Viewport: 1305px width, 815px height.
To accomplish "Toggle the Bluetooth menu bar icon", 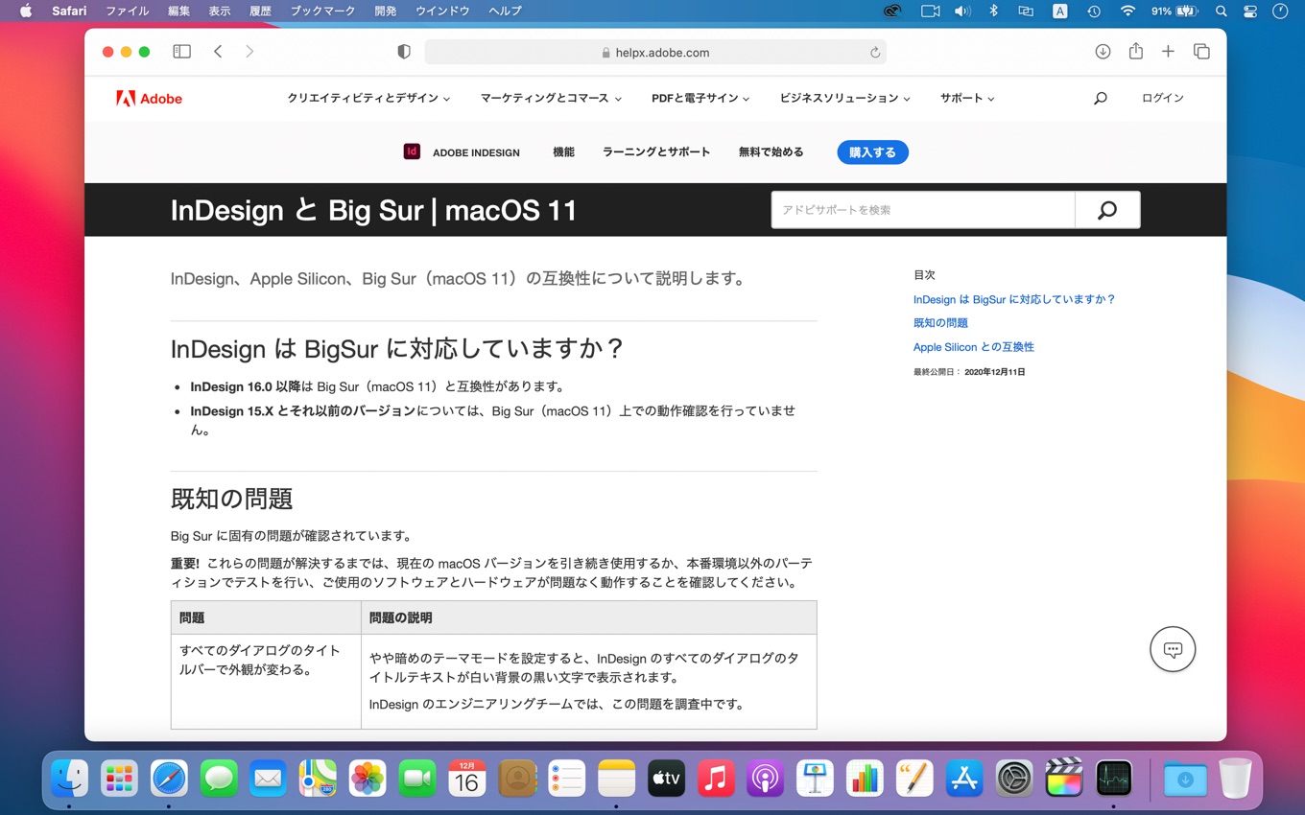I will 994,12.
